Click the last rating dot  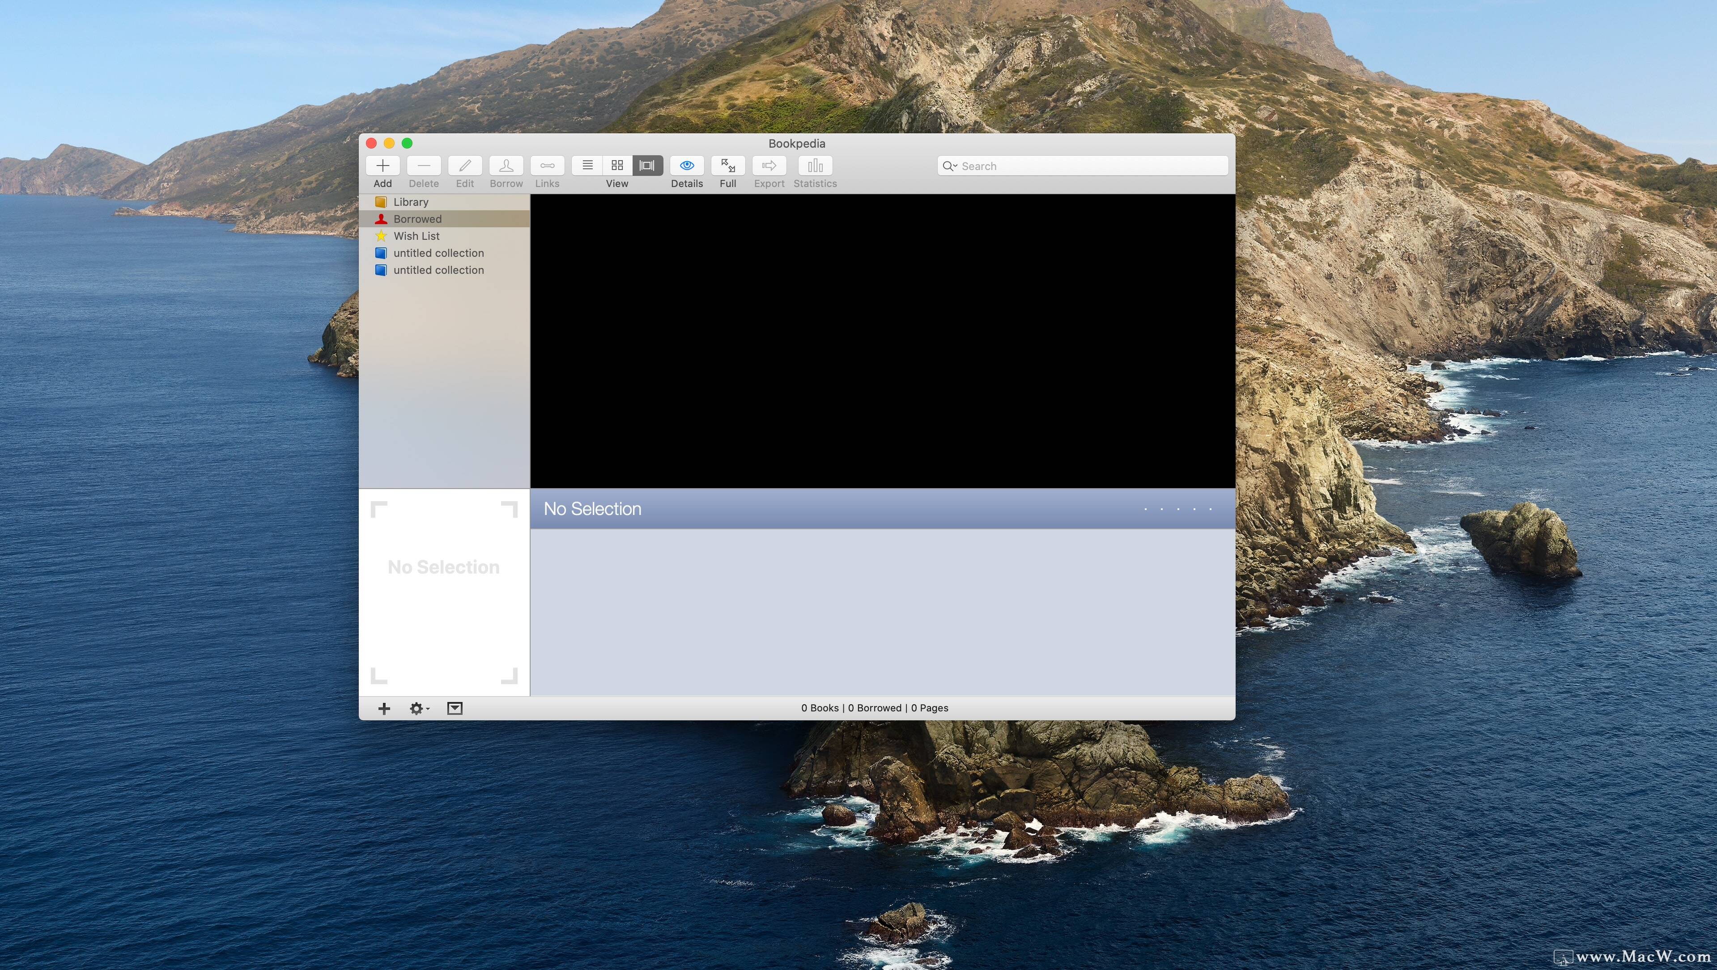(1211, 509)
